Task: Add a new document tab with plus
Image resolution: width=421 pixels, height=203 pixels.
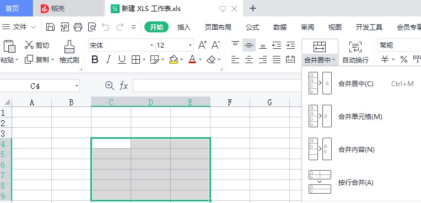Action: point(252,9)
